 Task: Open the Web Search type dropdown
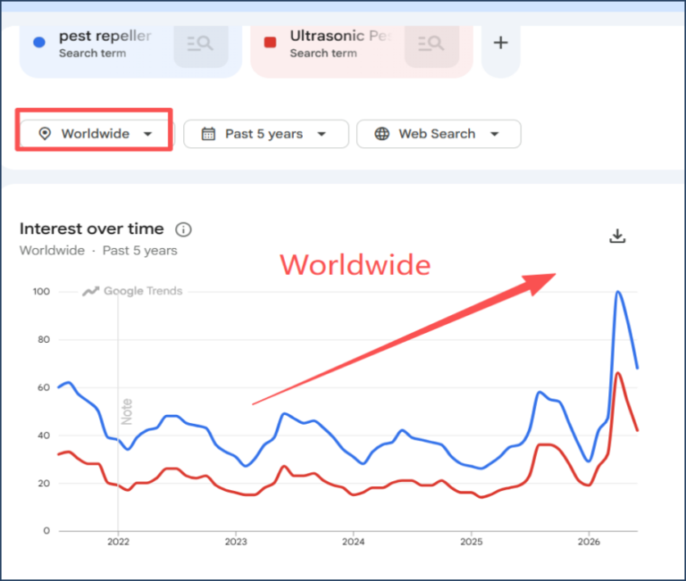pyautogui.click(x=439, y=134)
